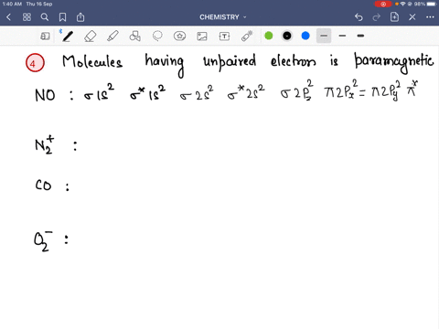Add a new page
This screenshot has height=329, width=439.
[x=394, y=17]
